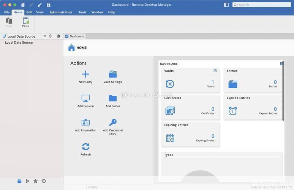Click the favorites star icon in bottom bar
This screenshot has width=294, height=190.
pyautogui.click(x=35, y=181)
